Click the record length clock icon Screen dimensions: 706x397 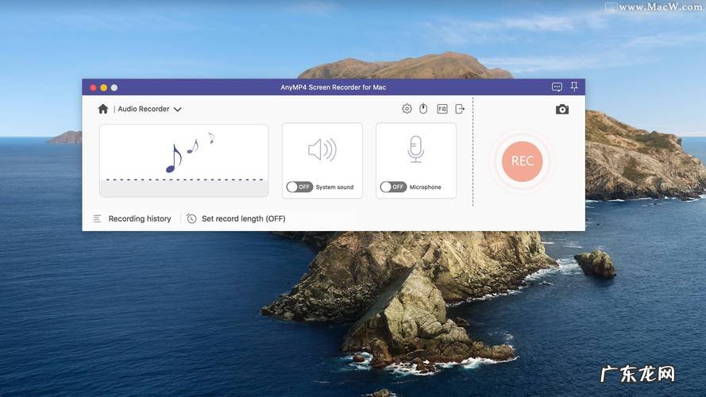[191, 219]
